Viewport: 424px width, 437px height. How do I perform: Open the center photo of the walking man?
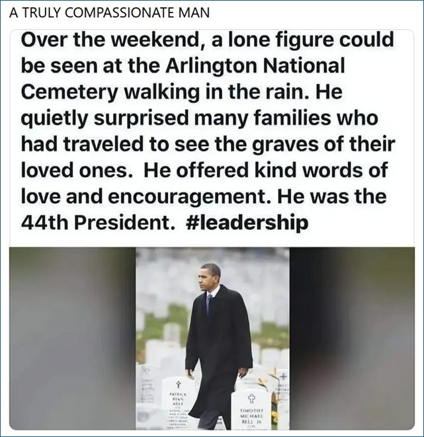pyautogui.click(x=212, y=338)
